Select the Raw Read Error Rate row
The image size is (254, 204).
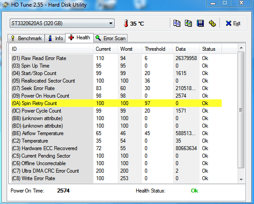(x=116, y=58)
